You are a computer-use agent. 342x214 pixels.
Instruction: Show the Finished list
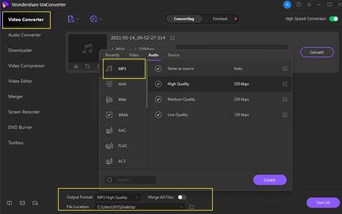tap(220, 19)
